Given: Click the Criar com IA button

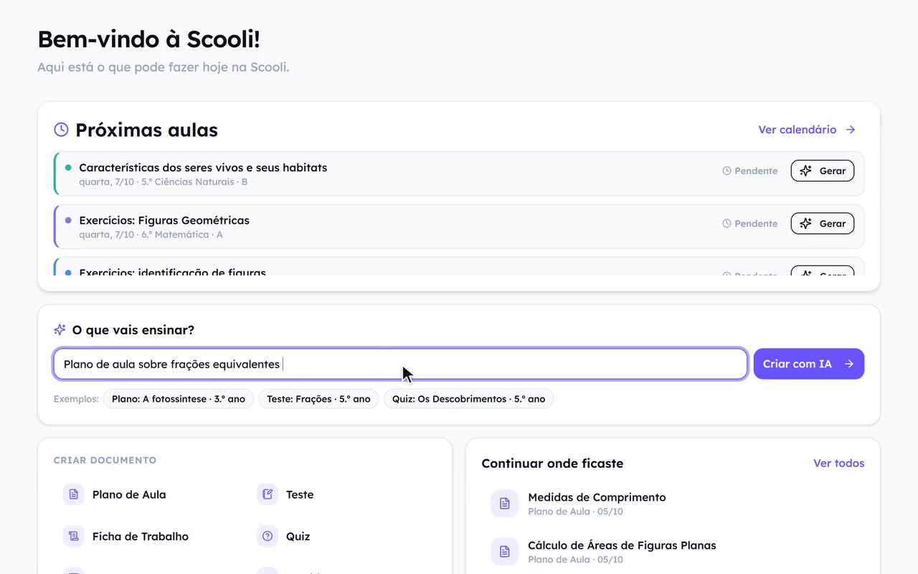Looking at the screenshot, I should pos(809,364).
